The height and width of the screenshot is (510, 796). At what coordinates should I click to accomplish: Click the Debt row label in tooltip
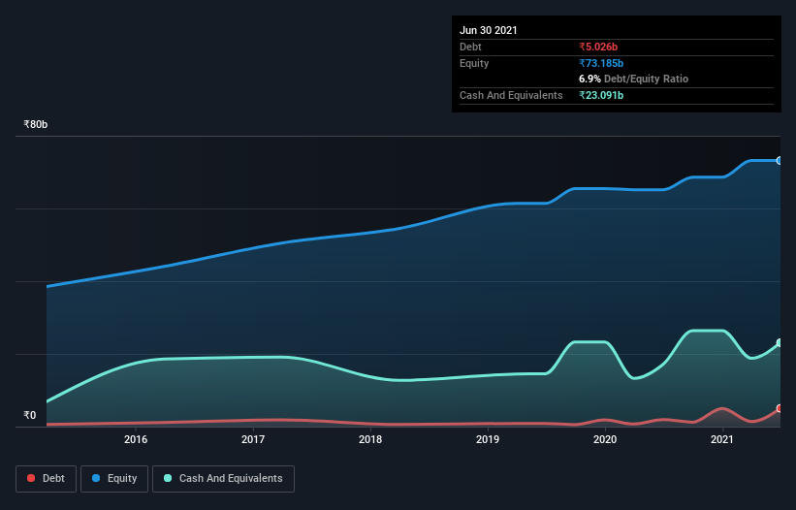pos(470,47)
